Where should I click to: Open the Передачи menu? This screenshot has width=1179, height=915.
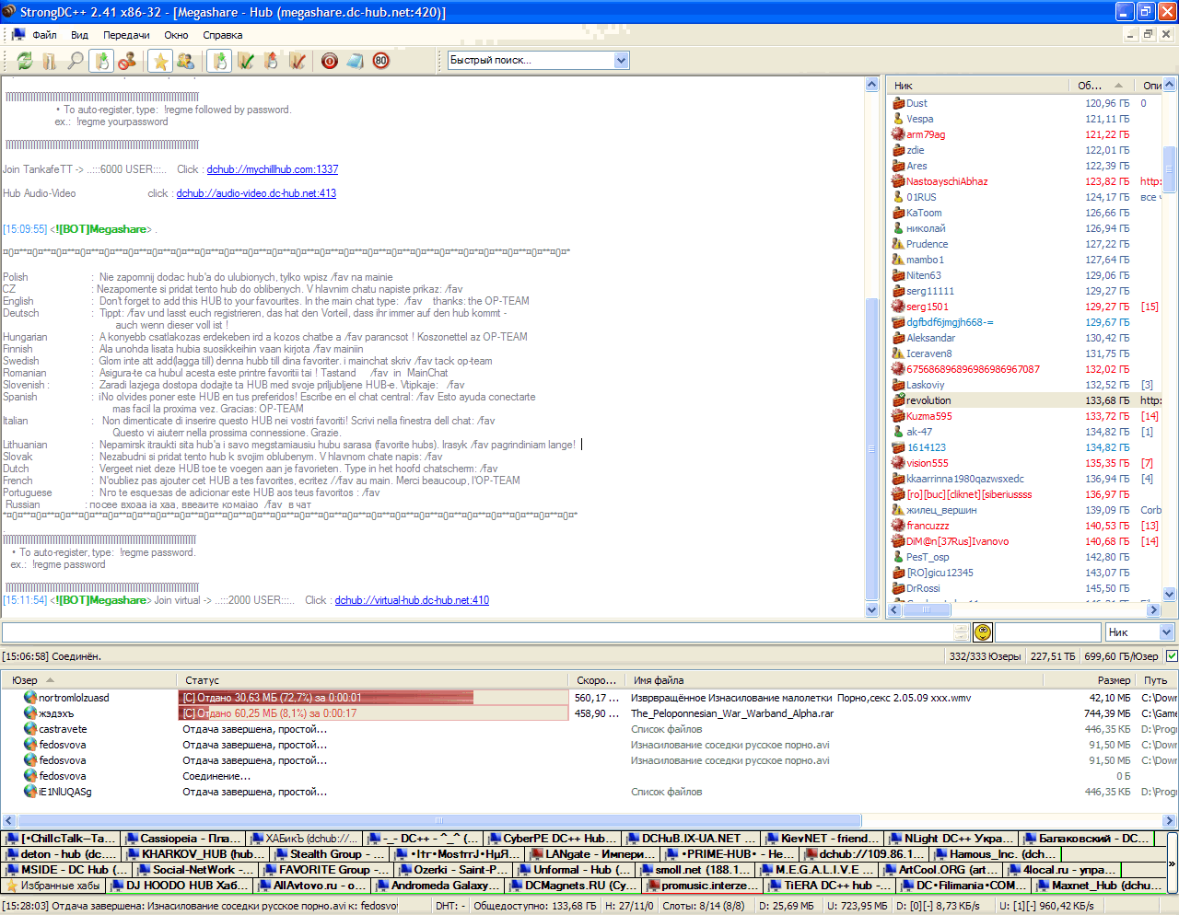click(x=126, y=35)
